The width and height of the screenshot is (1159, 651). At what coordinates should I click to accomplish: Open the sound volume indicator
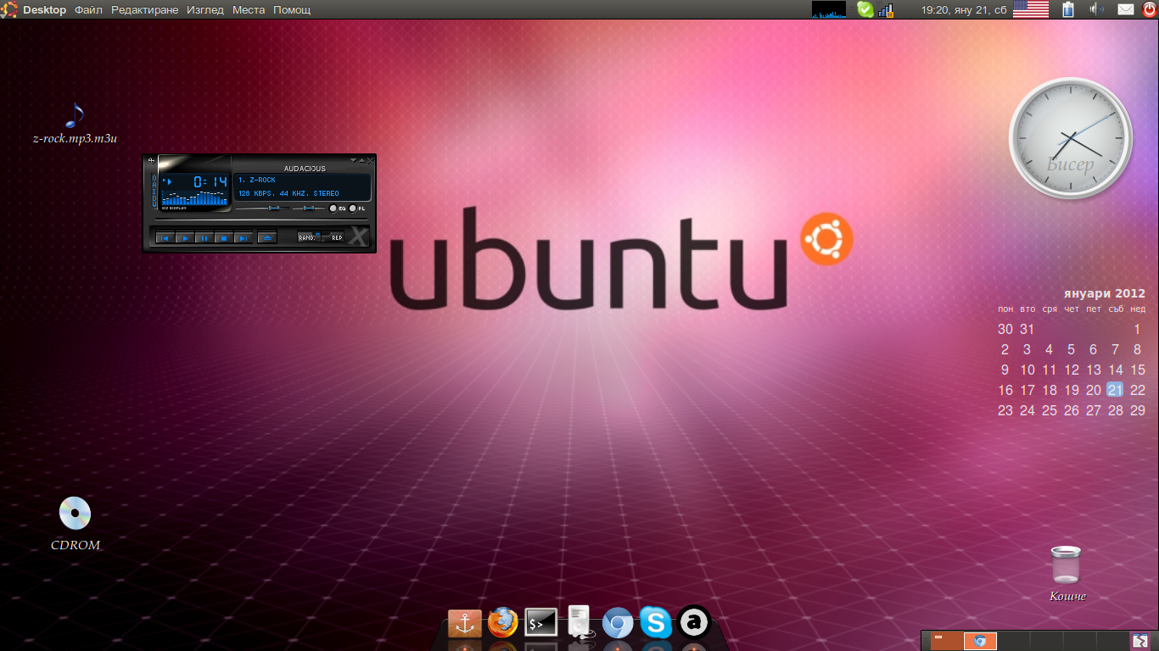tap(1097, 10)
